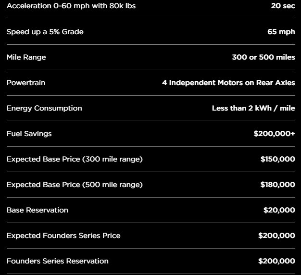Click the 'Mile Range' row label
301x275 pixels.
coord(26,57)
